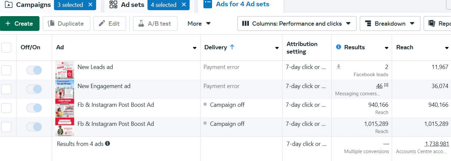Image resolution: width=451 pixels, height=161 pixels.
Task: Click the Campaigns folder icon
Action: (x=9, y=5)
